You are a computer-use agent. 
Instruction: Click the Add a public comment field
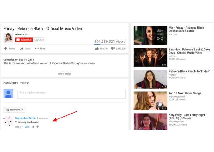point(71,94)
